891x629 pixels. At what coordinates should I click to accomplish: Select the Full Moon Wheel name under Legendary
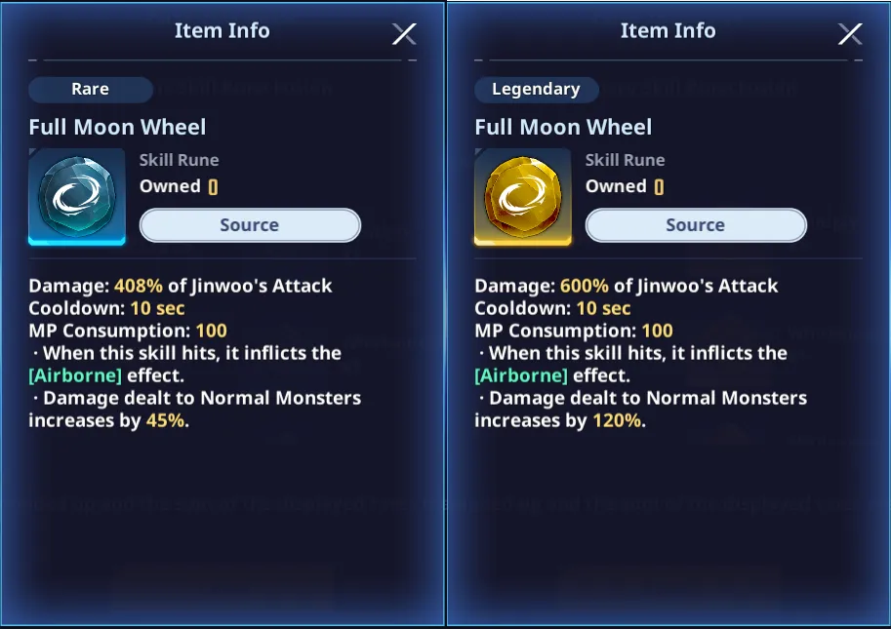click(563, 127)
